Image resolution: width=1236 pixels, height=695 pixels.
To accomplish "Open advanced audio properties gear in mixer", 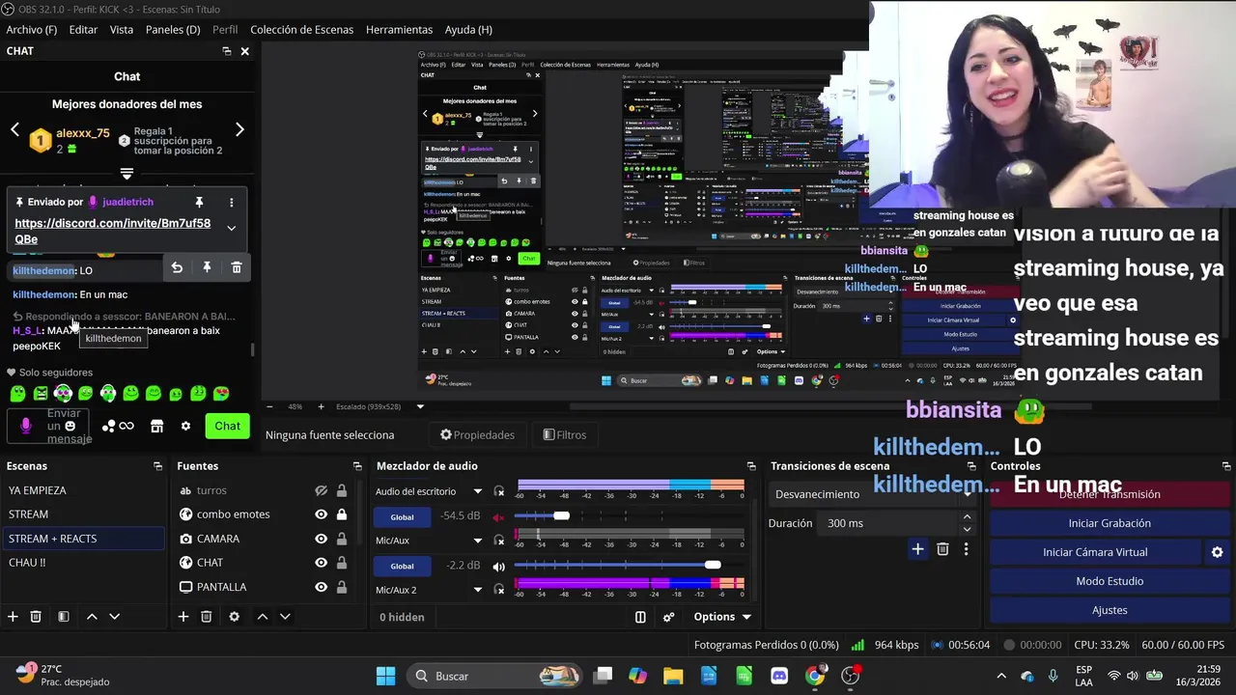I will tap(668, 617).
